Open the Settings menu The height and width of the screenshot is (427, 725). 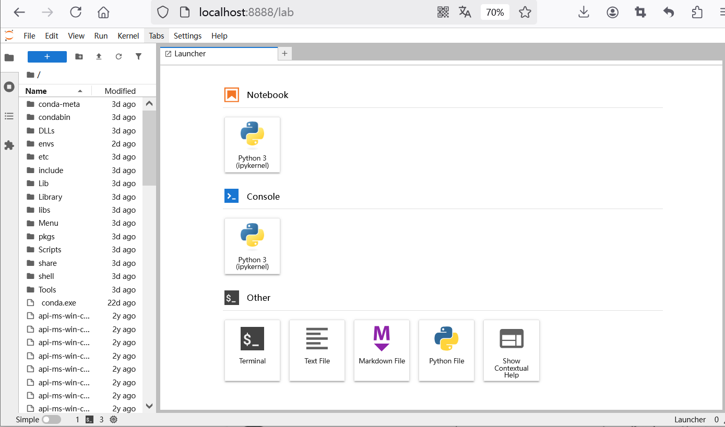(188, 35)
